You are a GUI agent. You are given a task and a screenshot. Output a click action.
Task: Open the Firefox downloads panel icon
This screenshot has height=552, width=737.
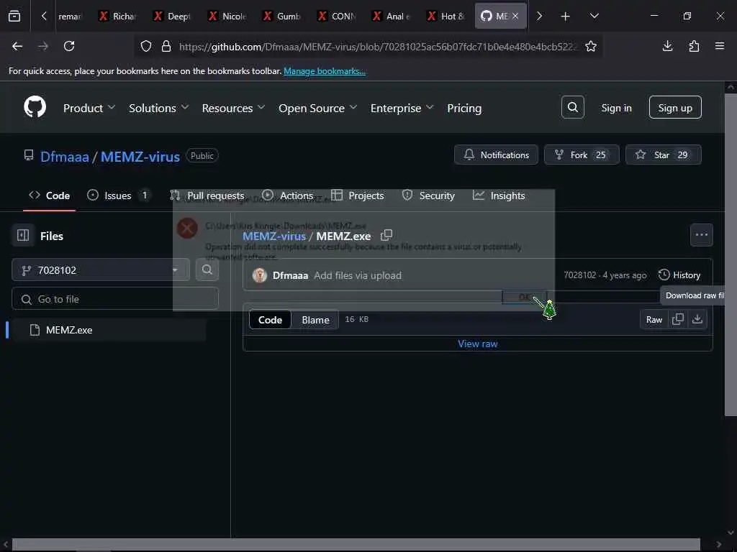pos(667,46)
